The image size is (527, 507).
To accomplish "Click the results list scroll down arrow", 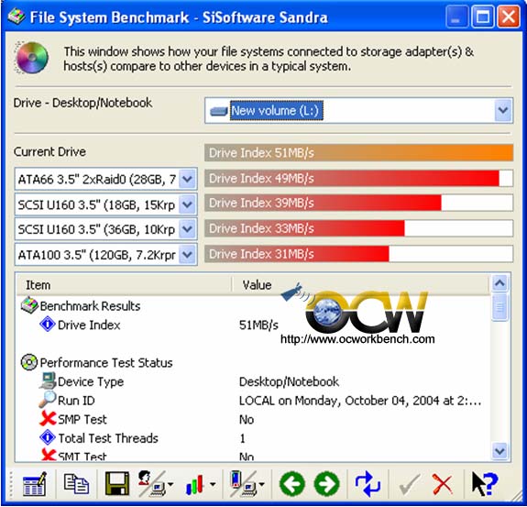I will pos(500,450).
